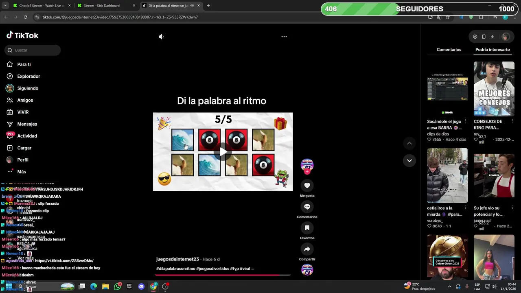Go to previous video with up chevron

coord(409,143)
